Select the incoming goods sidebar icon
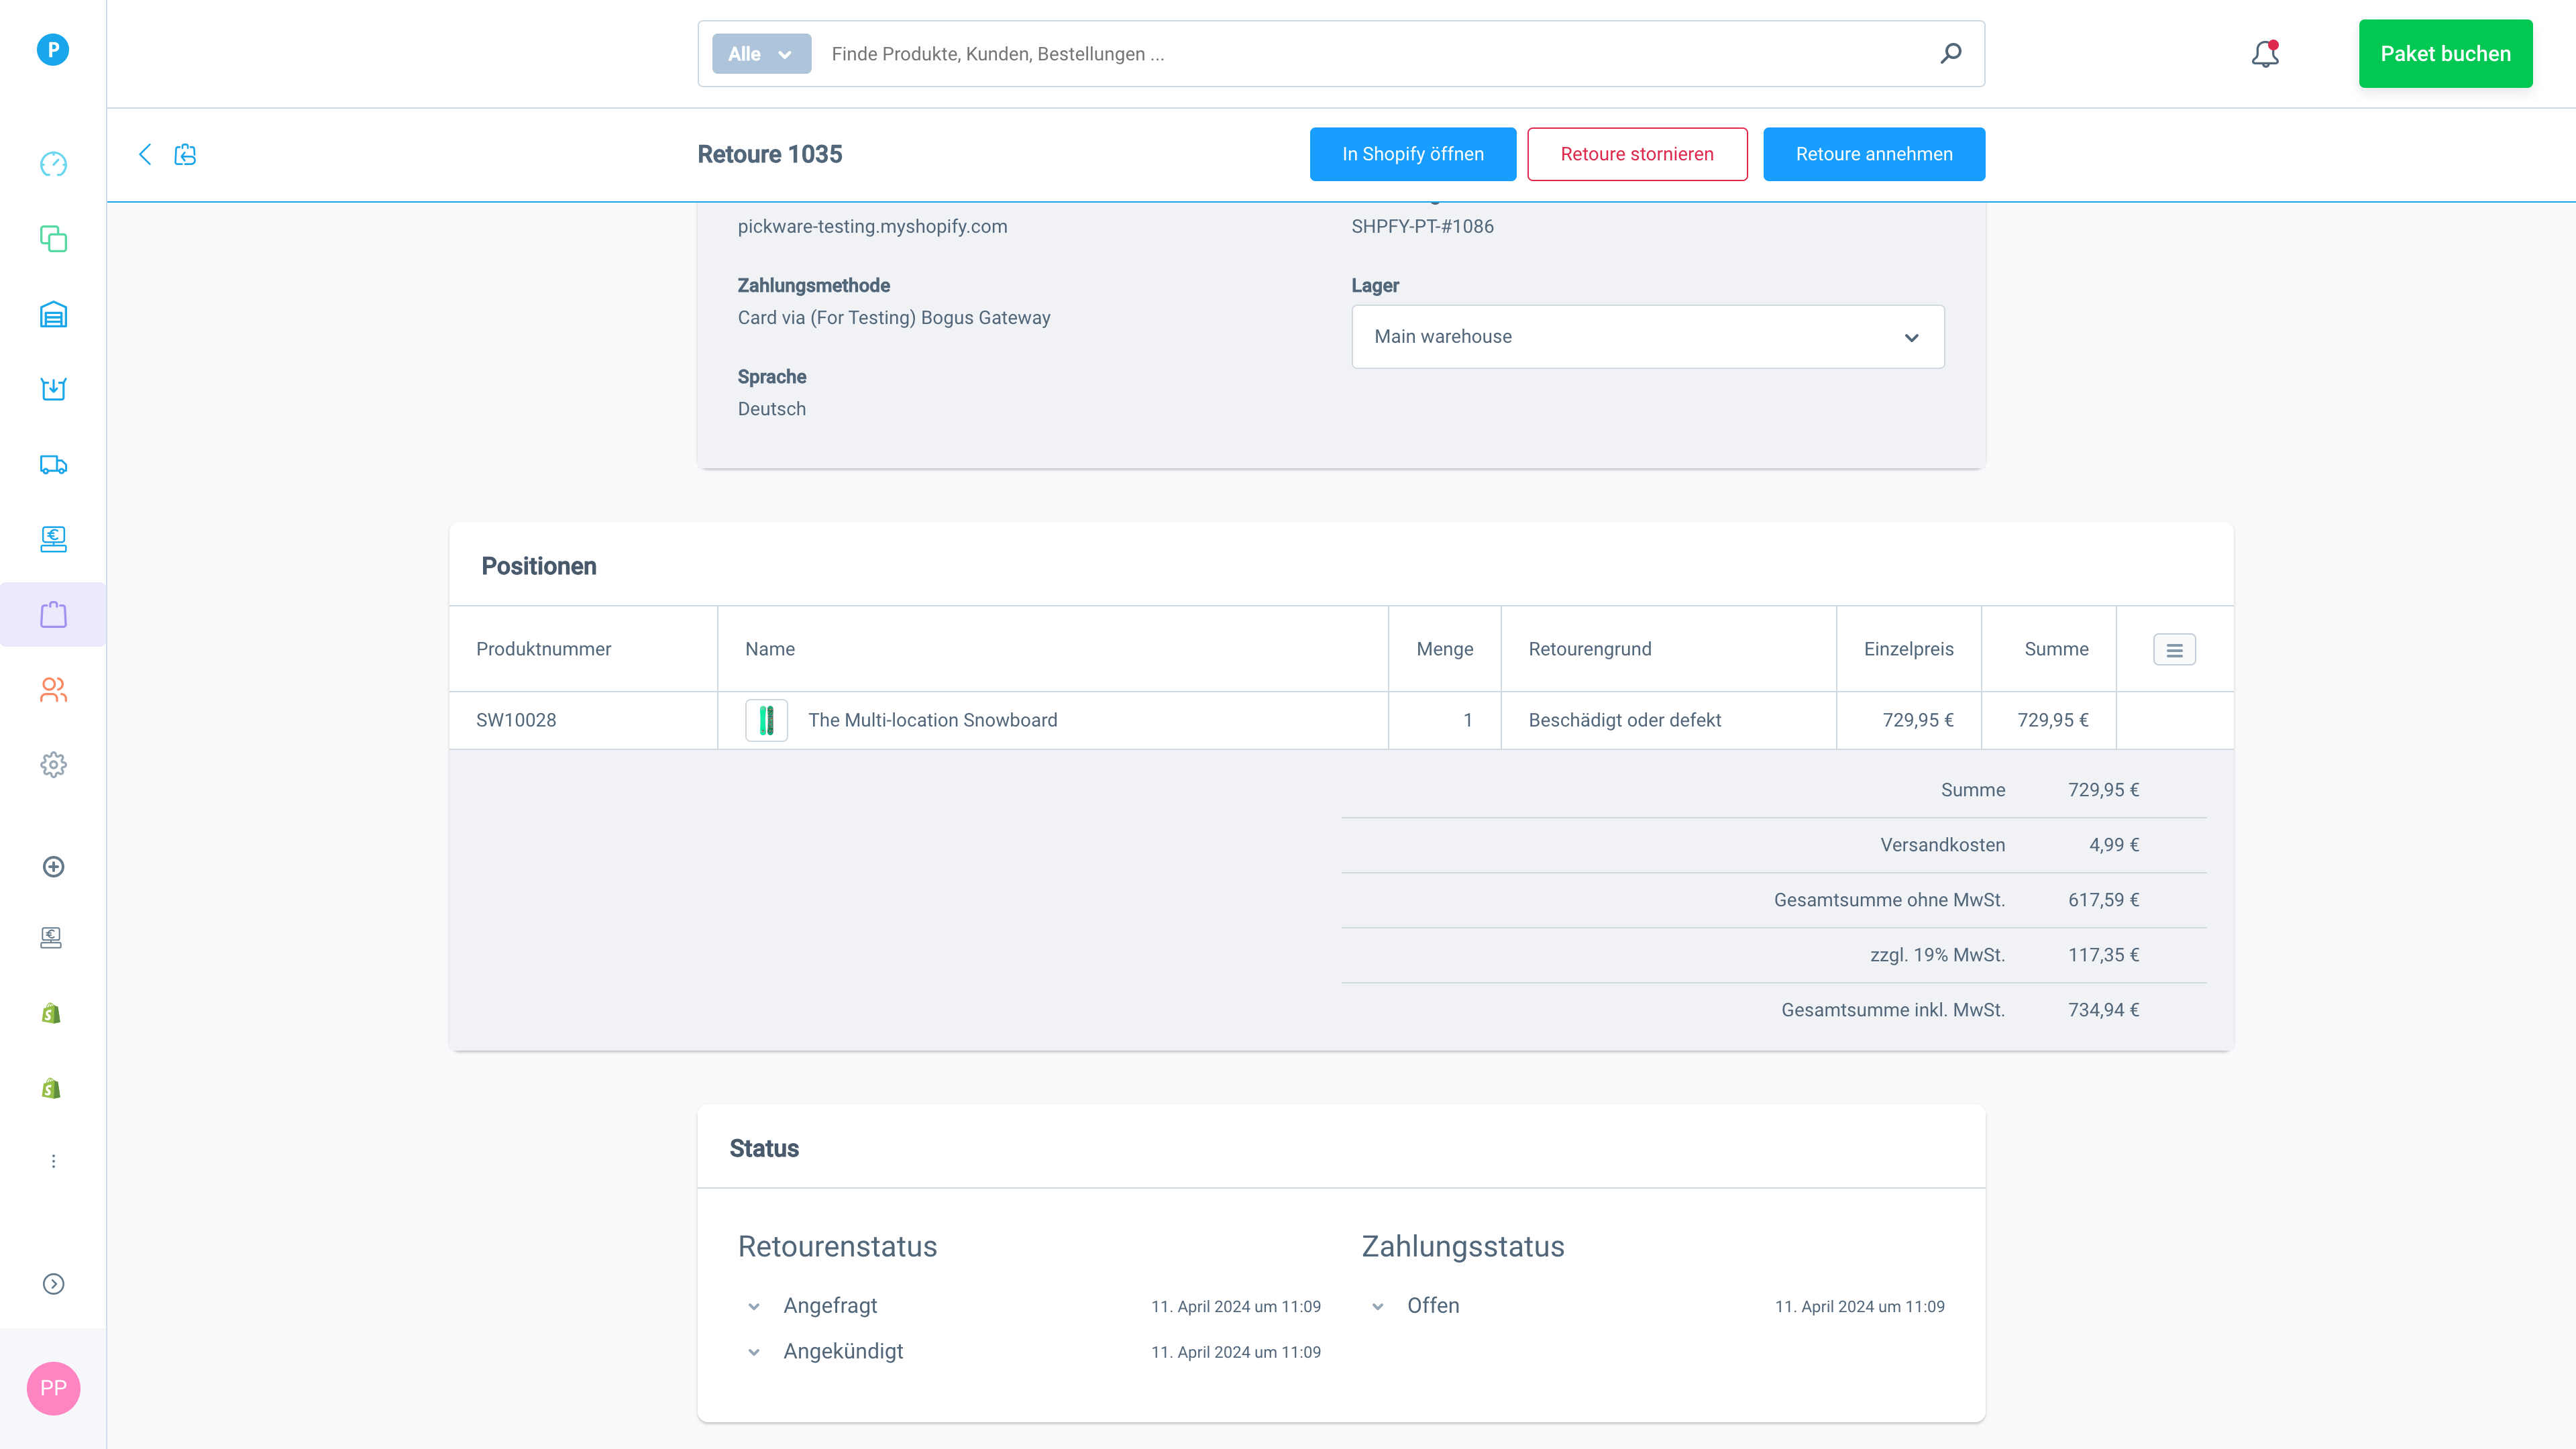Screen dimensions: 2576x1449 tap(52, 389)
